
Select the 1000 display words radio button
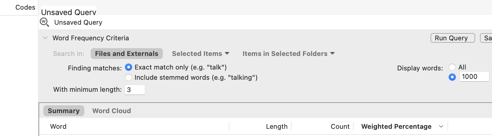click(452, 77)
